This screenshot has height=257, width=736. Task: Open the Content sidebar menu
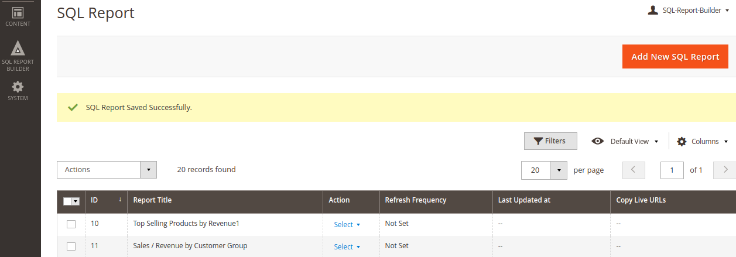(x=18, y=16)
